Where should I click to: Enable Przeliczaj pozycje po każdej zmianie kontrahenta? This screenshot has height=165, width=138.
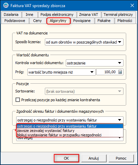[18, 100]
